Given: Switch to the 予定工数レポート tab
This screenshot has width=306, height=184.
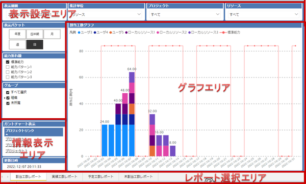Looking at the screenshot, I should point(100,177).
